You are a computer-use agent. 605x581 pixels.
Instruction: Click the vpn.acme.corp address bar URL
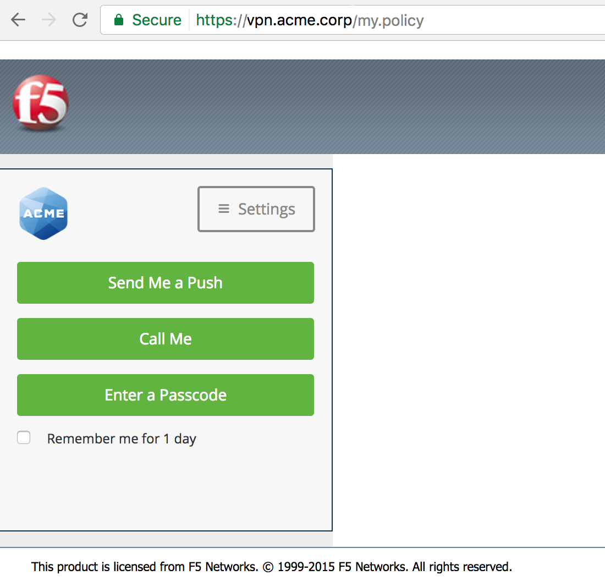pyautogui.click(x=310, y=20)
